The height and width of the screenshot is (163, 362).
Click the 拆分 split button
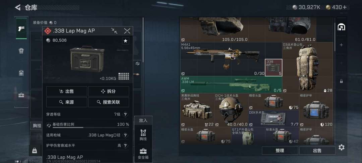pyautogui.click(x=109, y=92)
